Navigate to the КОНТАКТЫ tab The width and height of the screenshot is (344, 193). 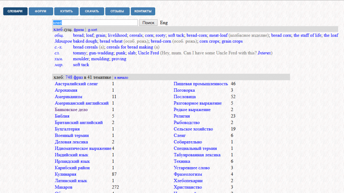tap(143, 11)
